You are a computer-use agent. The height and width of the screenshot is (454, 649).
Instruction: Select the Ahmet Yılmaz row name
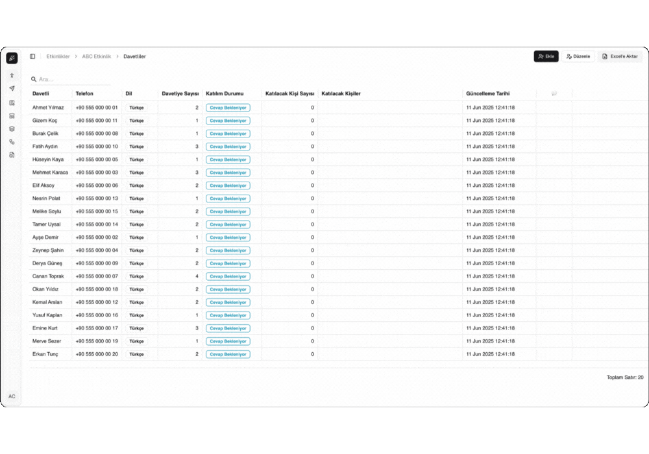pos(48,108)
